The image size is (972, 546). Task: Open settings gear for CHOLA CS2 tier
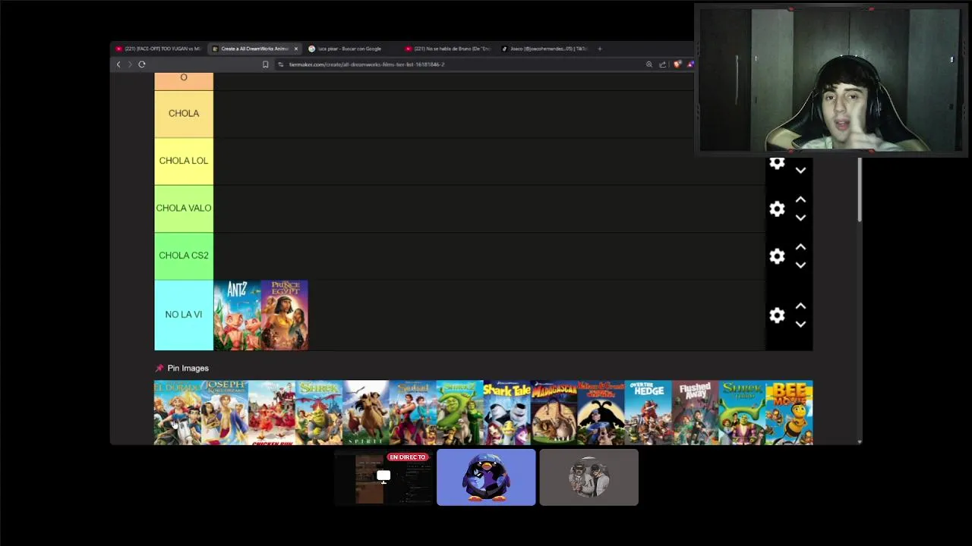(x=776, y=257)
